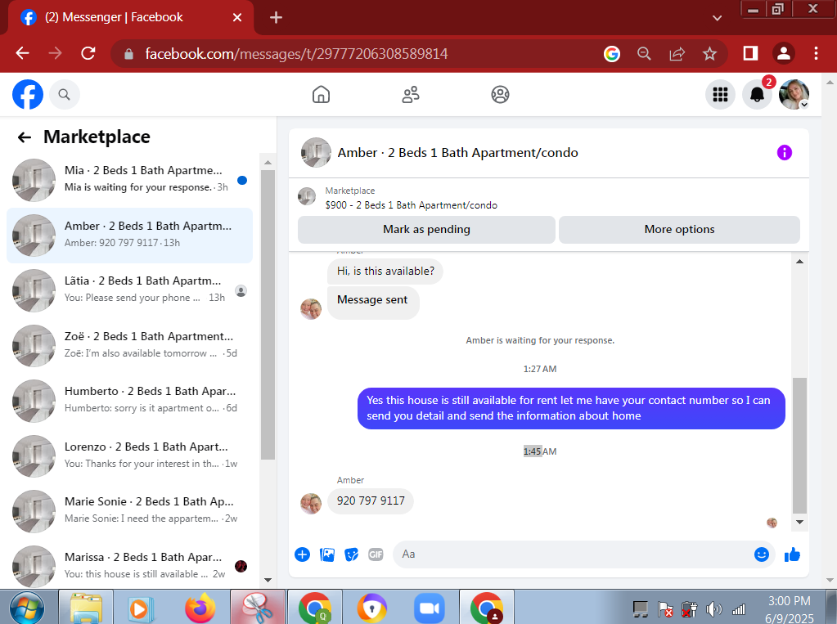Open the Snipping Tool taskbar icon
Image resolution: width=837 pixels, height=624 pixels.
(x=258, y=608)
